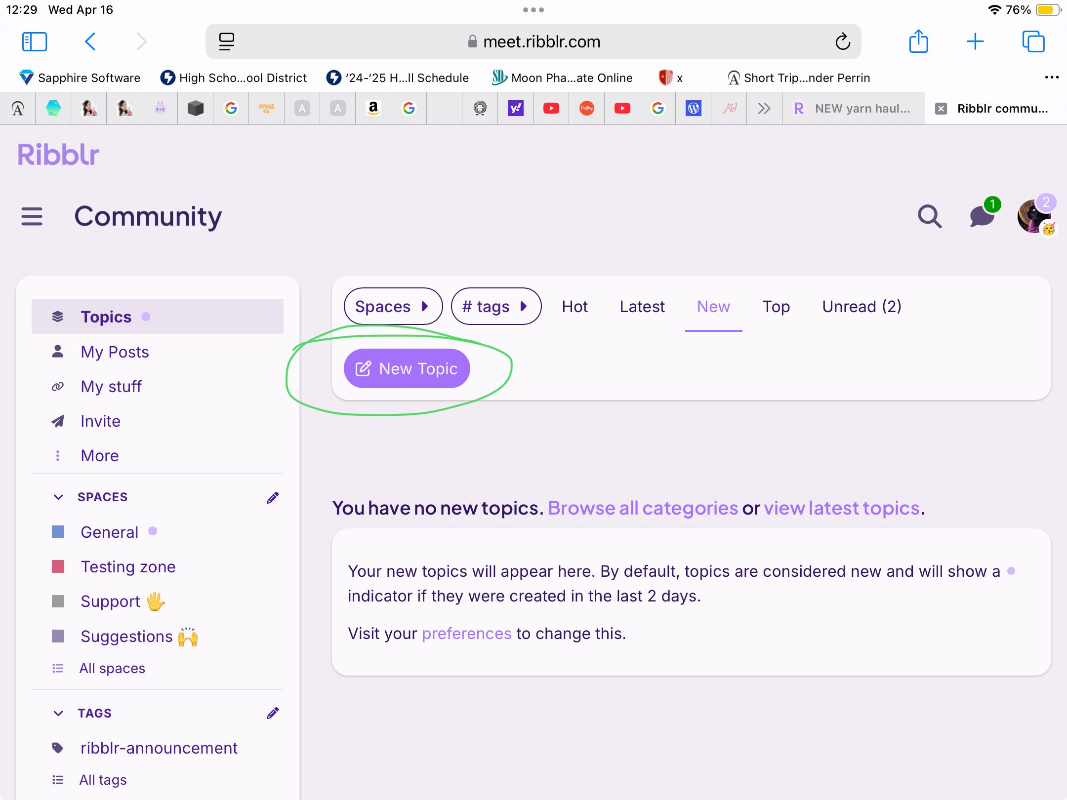Open the Testing zone space
This screenshot has width=1067, height=800.
click(x=128, y=566)
